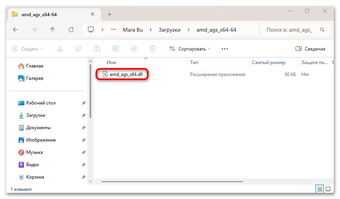The width and height of the screenshot is (340, 199).
Task: Click the Расширение приложения type cell
Action: point(218,74)
